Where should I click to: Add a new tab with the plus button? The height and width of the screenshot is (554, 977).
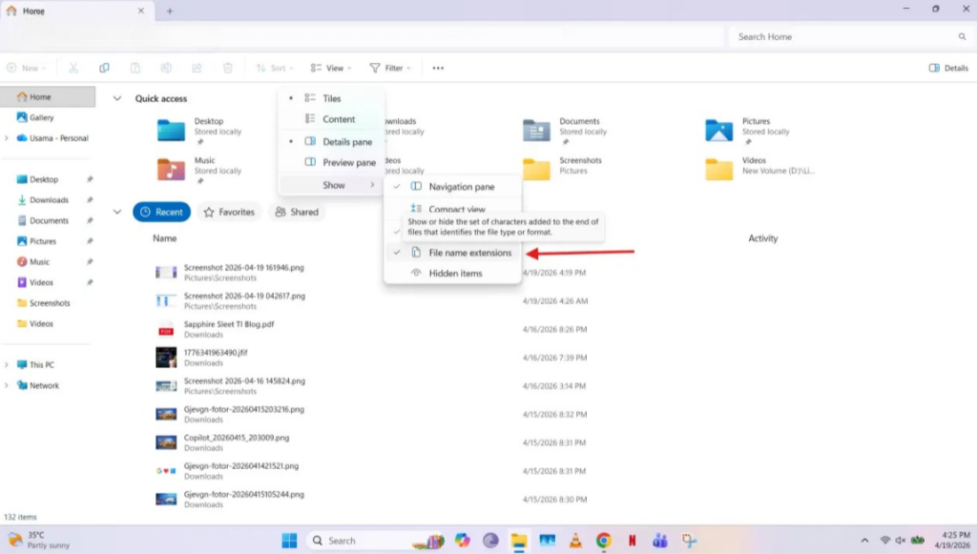170,11
